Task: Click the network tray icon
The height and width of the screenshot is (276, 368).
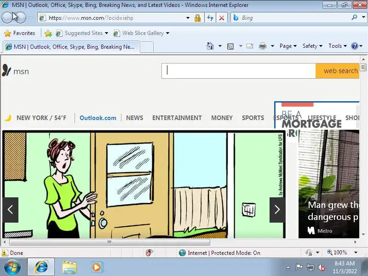Action: click(310, 267)
